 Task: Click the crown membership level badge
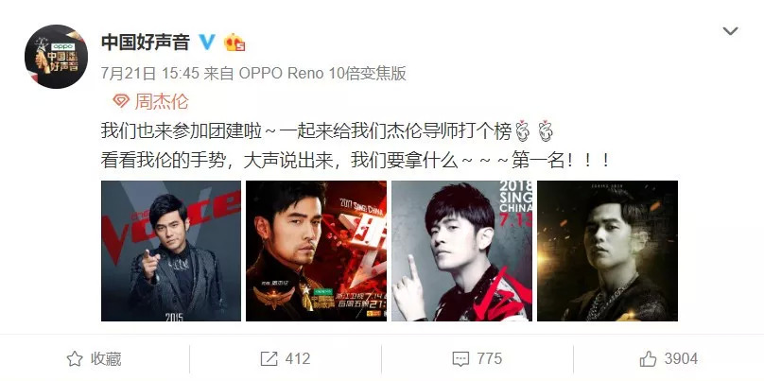coord(234,43)
